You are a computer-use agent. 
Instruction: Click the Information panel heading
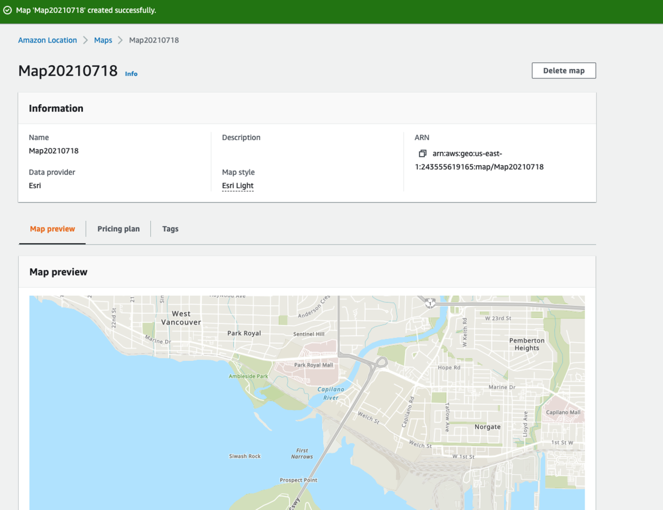pos(56,108)
